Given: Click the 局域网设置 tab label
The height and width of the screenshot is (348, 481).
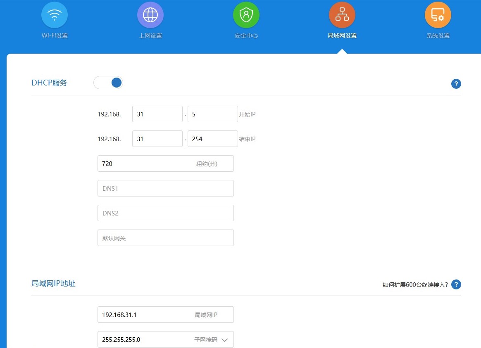Looking at the screenshot, I should coord(342,36).
